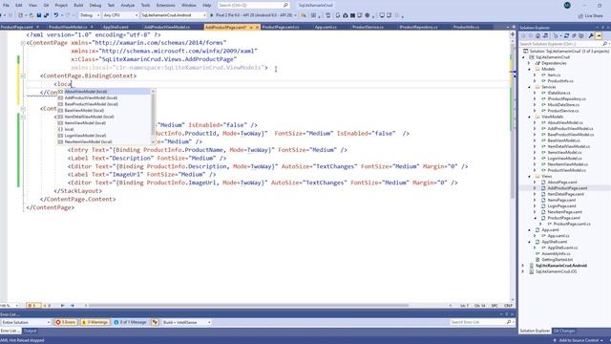
Task: Select AddProductPage.xaml in Solution Explorer
Action: pos(567,188)
